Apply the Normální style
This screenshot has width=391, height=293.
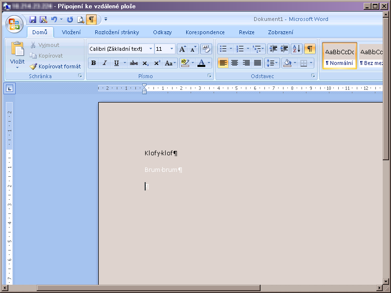coord(339,56)
